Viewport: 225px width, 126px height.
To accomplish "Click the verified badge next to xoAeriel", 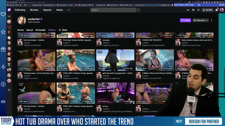I will (41, 19).
